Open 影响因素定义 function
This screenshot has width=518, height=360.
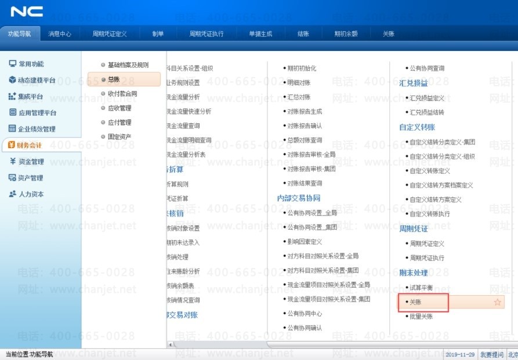coord(305,242)
